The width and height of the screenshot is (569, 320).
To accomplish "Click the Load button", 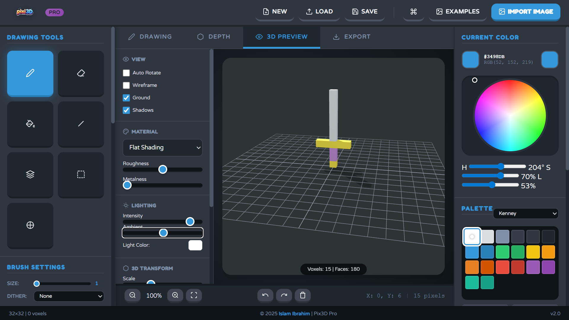I will [319, 12].
